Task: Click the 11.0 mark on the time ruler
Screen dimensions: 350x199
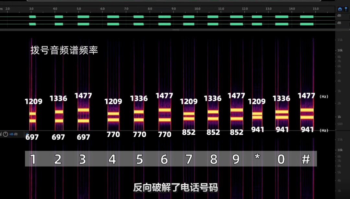Action: (x=221, y=9)
